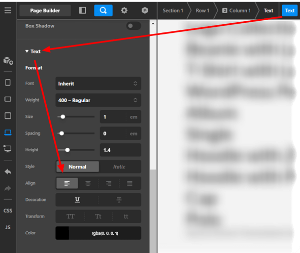The width and height of the screenshot is (300, 253).
Task: Click the Page Builder button
Action: 45,11
